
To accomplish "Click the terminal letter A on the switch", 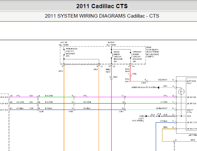I will pyautogui.click(x=173, y=86).
